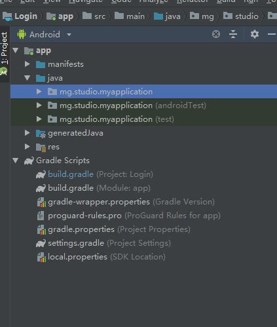Image resolution: width=277 pixels, height=327 pixels.
Task: Open project view settings gear
Action: point(255,34)
